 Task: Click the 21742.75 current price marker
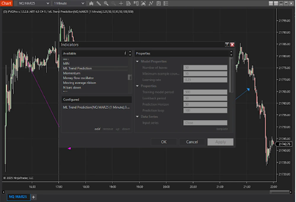click(284, 144)
